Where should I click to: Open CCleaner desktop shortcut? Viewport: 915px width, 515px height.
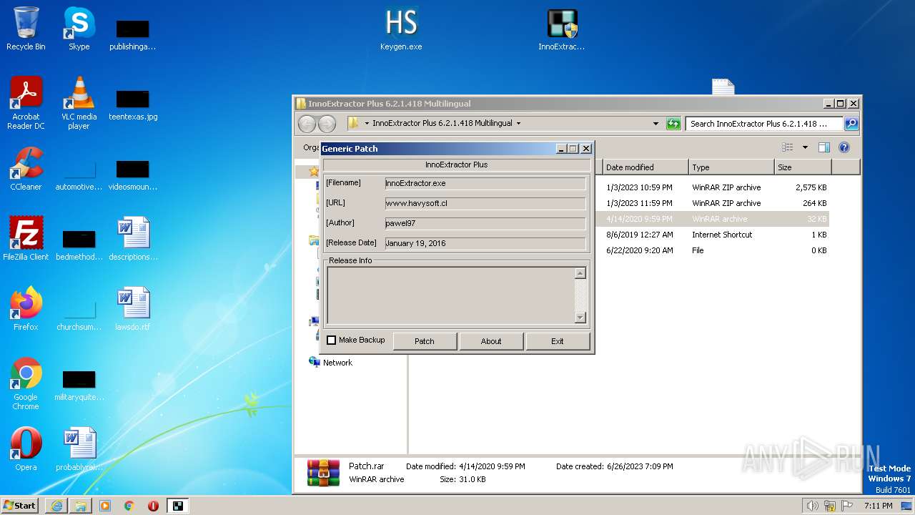[26, 169]
